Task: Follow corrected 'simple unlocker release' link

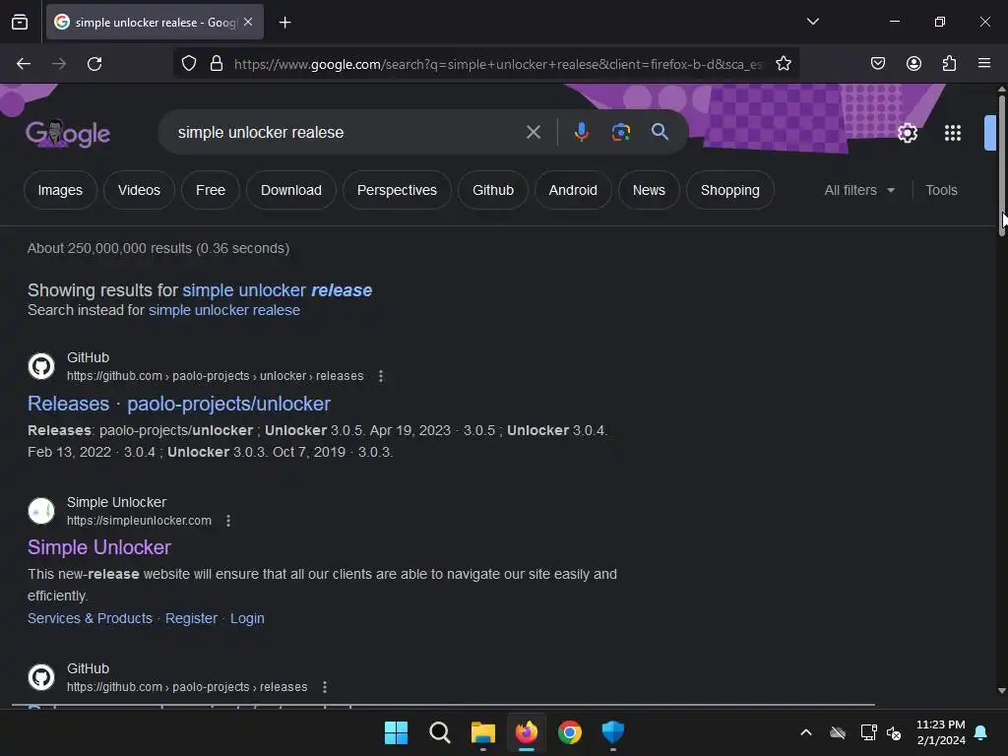Action: tap(277, 290)
